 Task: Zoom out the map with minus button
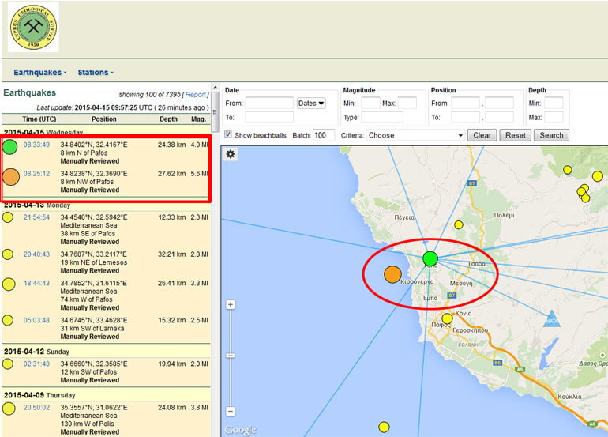click(x=231, y=411)
